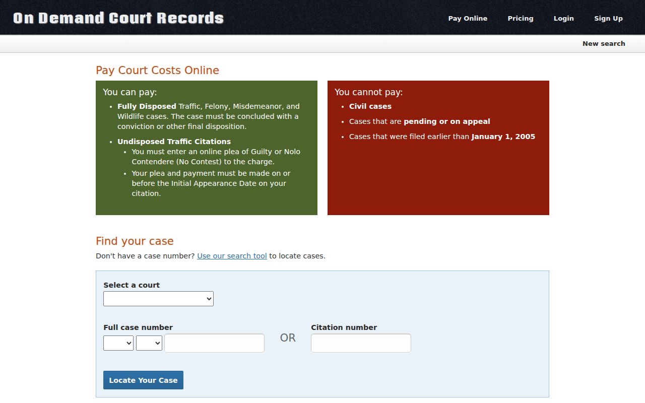This screenshot has height=403, width=645.
Task: Go to the Pricing page
Action: click(521, 18)
